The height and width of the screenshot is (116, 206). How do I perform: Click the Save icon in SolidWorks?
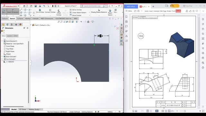pos(35,6)
